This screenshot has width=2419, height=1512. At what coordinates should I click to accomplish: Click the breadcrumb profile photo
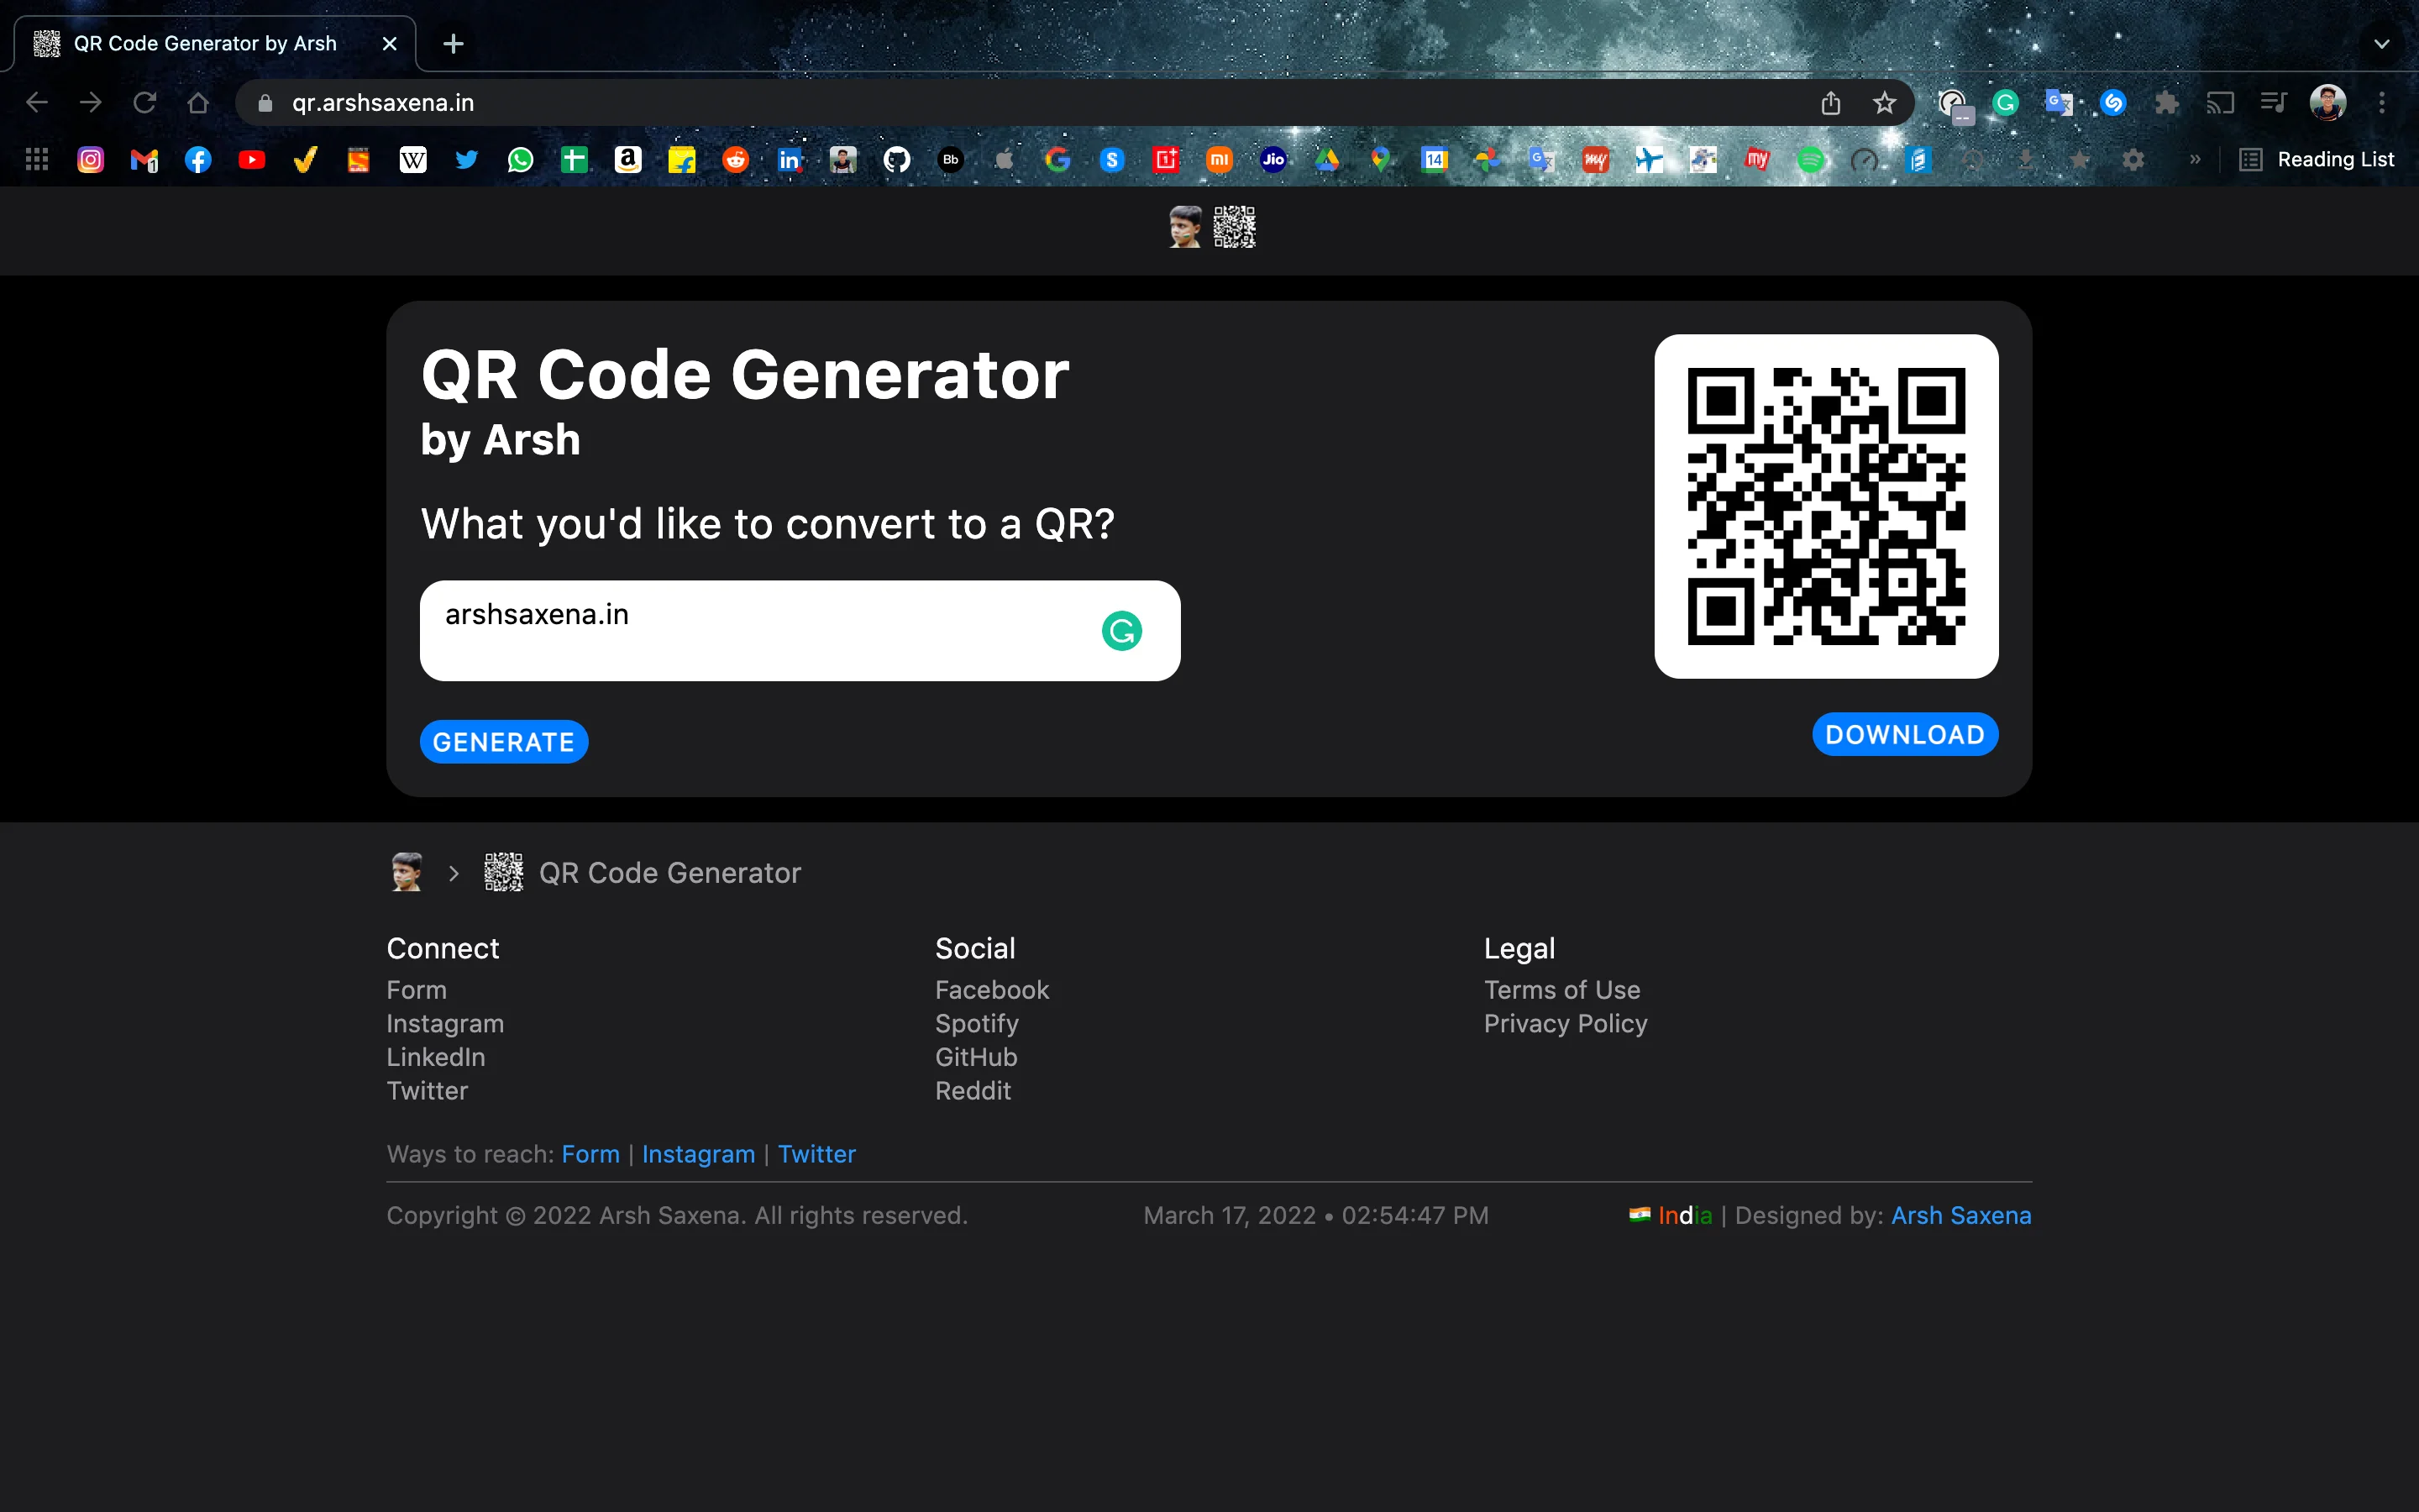[x=406, y=873]
